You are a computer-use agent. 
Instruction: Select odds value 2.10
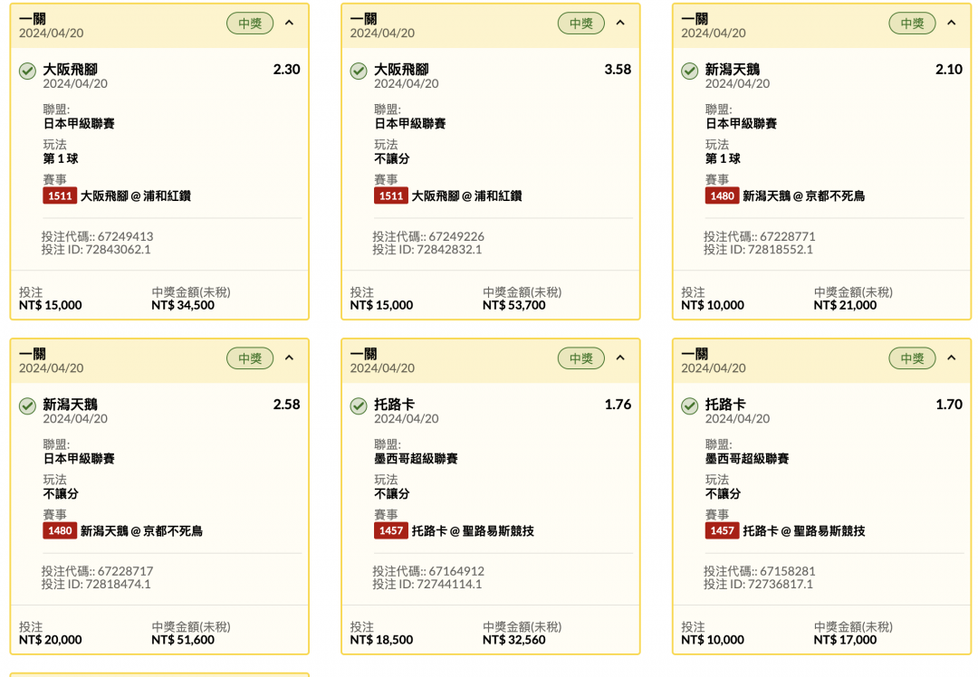click(x=949, y=69)
